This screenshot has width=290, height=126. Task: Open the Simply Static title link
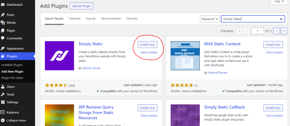[90, 44]
